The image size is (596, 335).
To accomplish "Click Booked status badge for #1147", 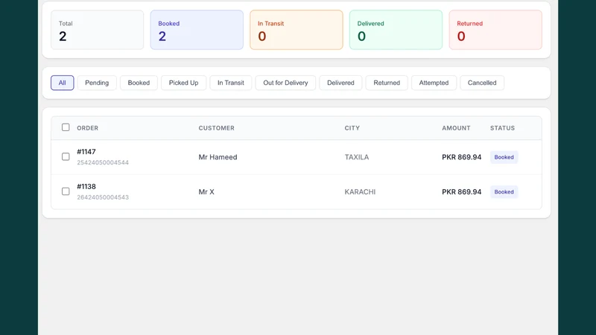I will (504, 157).
